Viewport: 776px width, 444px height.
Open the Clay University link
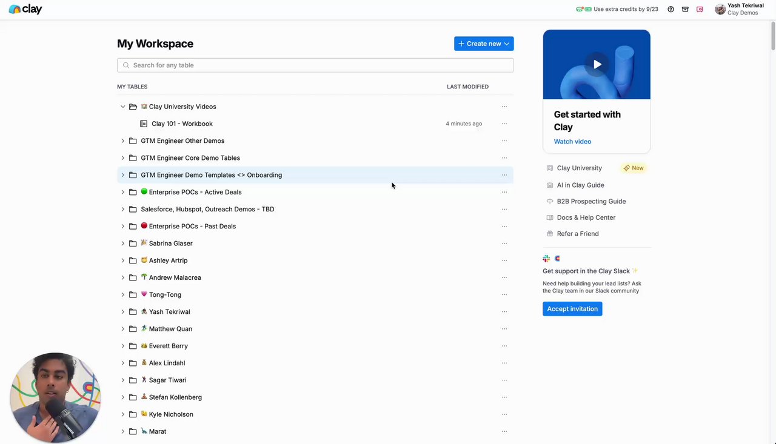coord(580,168)
